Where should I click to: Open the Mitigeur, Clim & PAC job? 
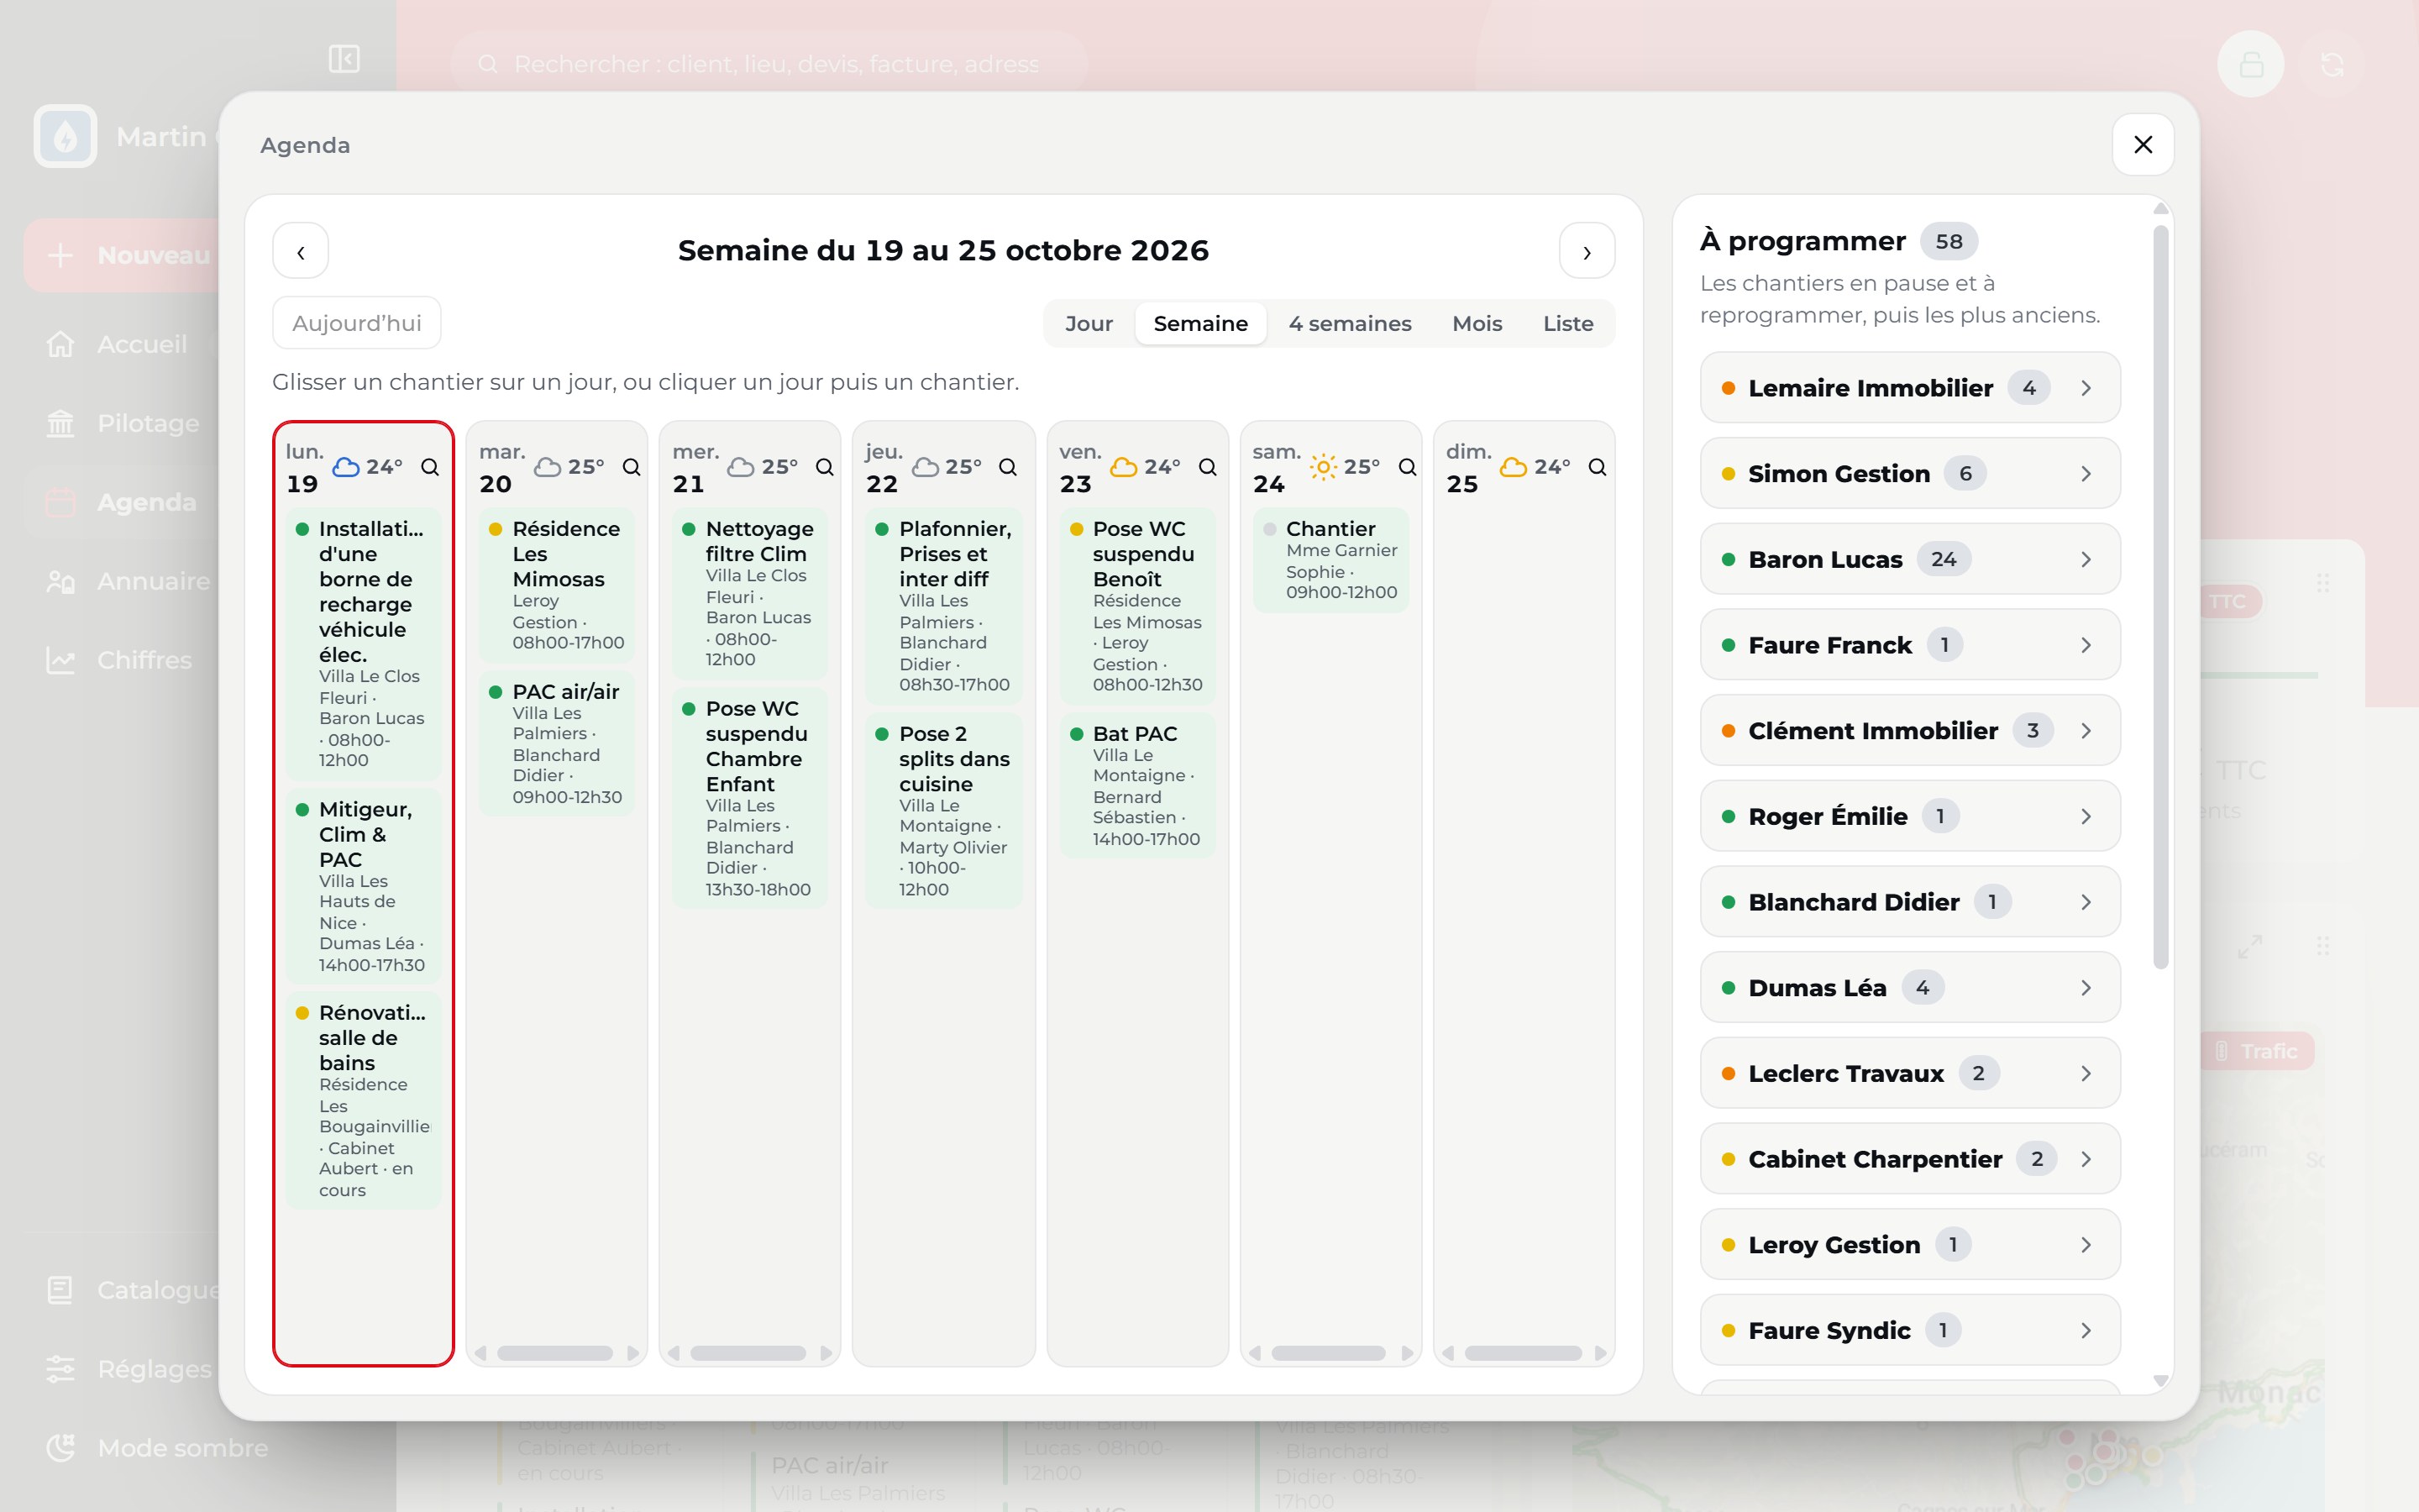[x=364, y=886]
